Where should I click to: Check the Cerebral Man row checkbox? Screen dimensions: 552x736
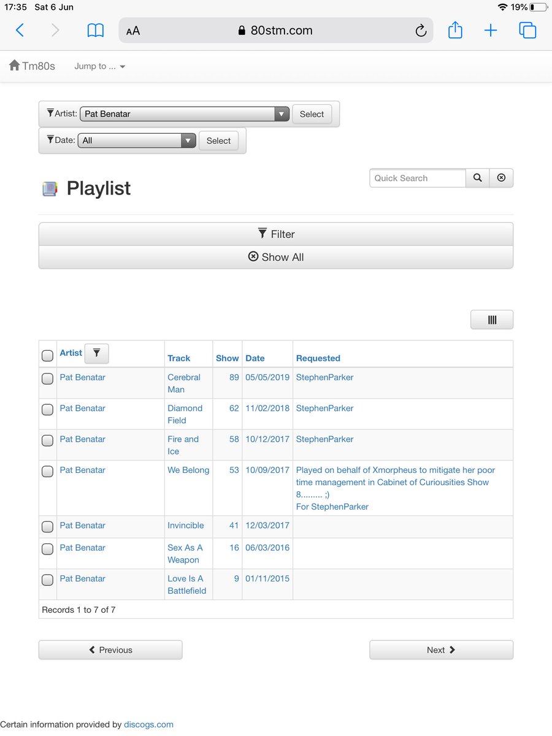[47, 378]
